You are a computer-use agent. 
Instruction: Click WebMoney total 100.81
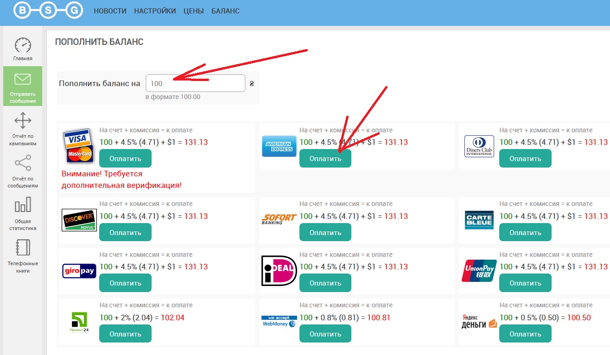click(379, 318)
